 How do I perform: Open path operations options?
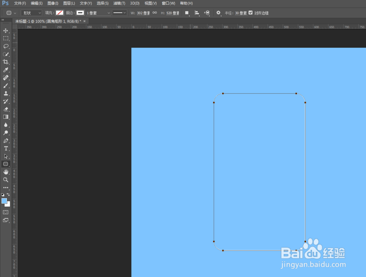[x=187, y=13]
